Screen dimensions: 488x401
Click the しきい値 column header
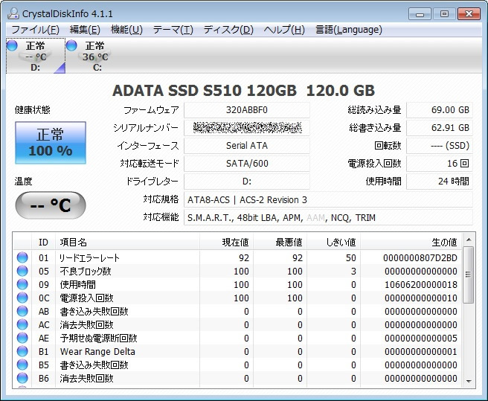click(x=333, y=242)
